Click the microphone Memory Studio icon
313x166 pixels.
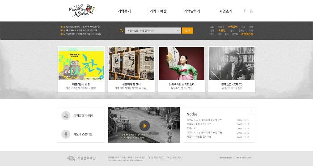(66, 134)
